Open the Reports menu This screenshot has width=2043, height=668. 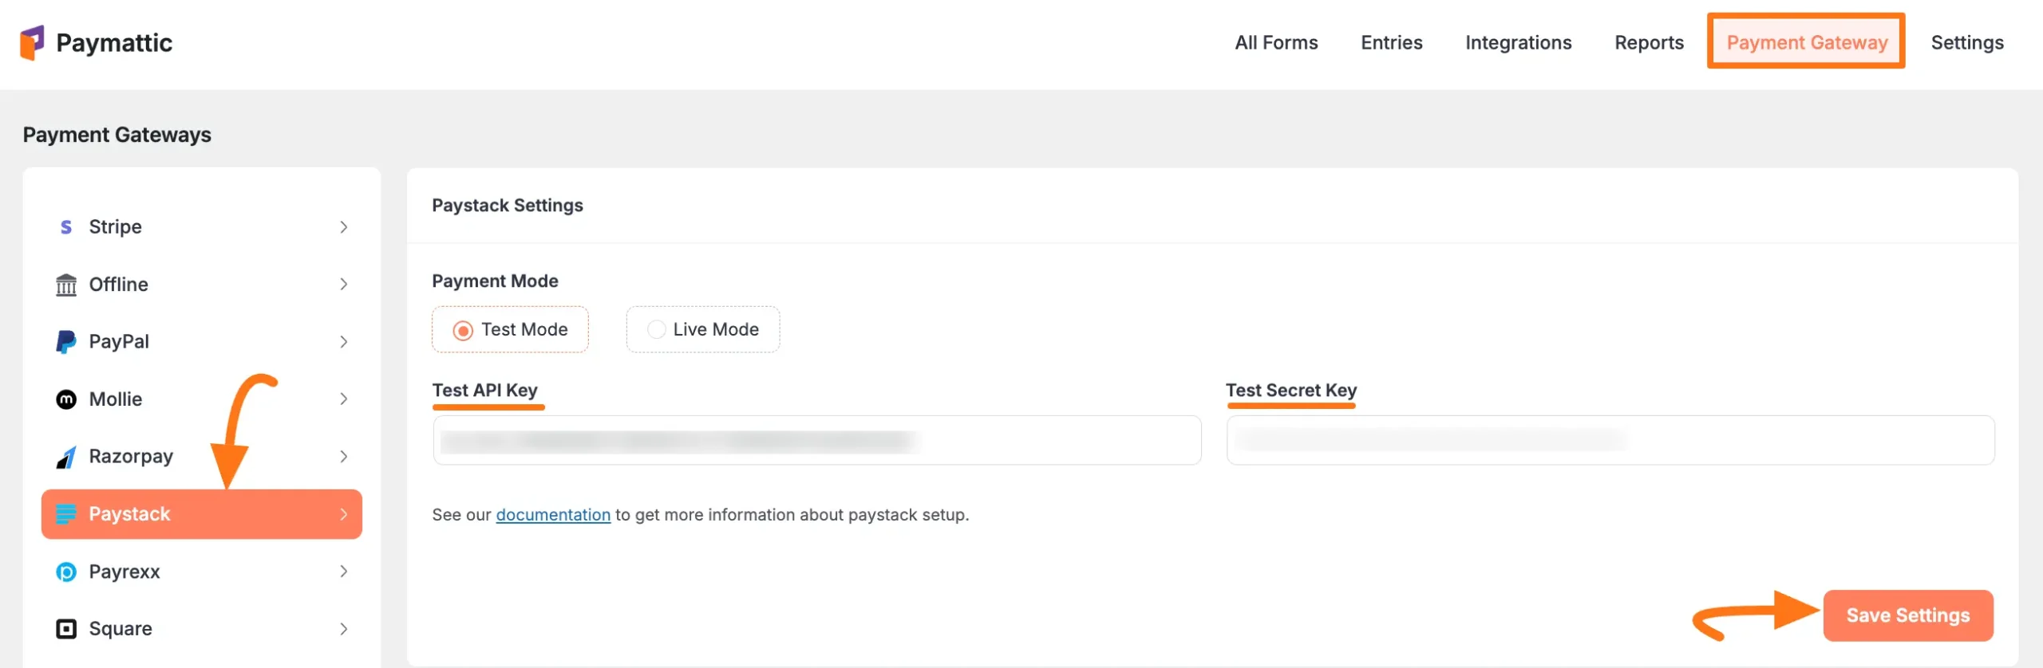[1649, 42]
